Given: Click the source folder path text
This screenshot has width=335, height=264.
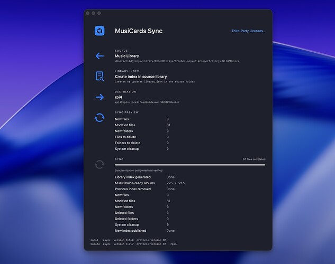Looking at the screenshot, I should (x=177, y=61).
